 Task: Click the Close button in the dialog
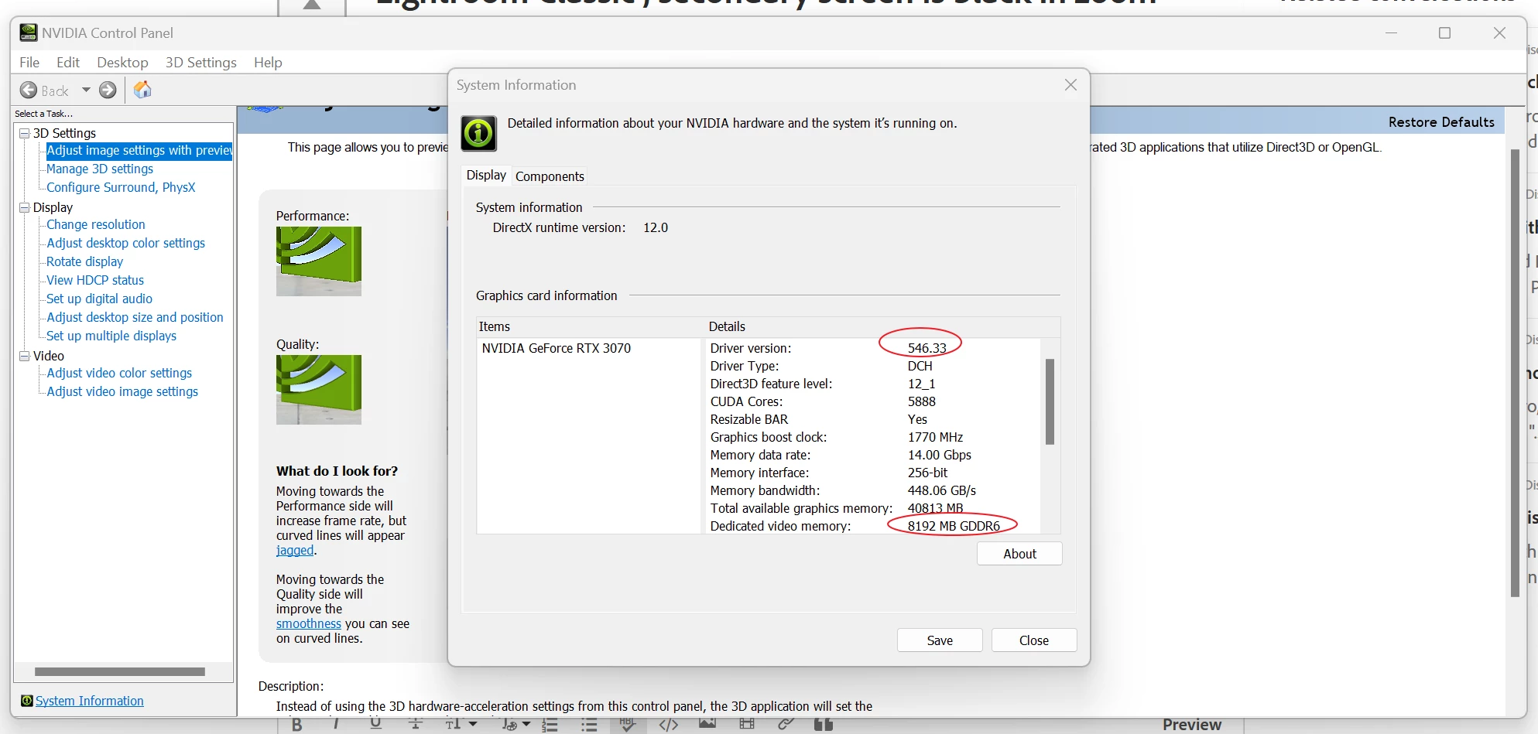pyautogui.click(x=1034, y=640)
